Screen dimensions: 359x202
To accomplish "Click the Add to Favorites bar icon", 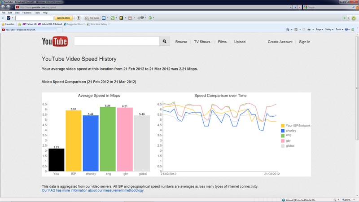I will point(19,24).
